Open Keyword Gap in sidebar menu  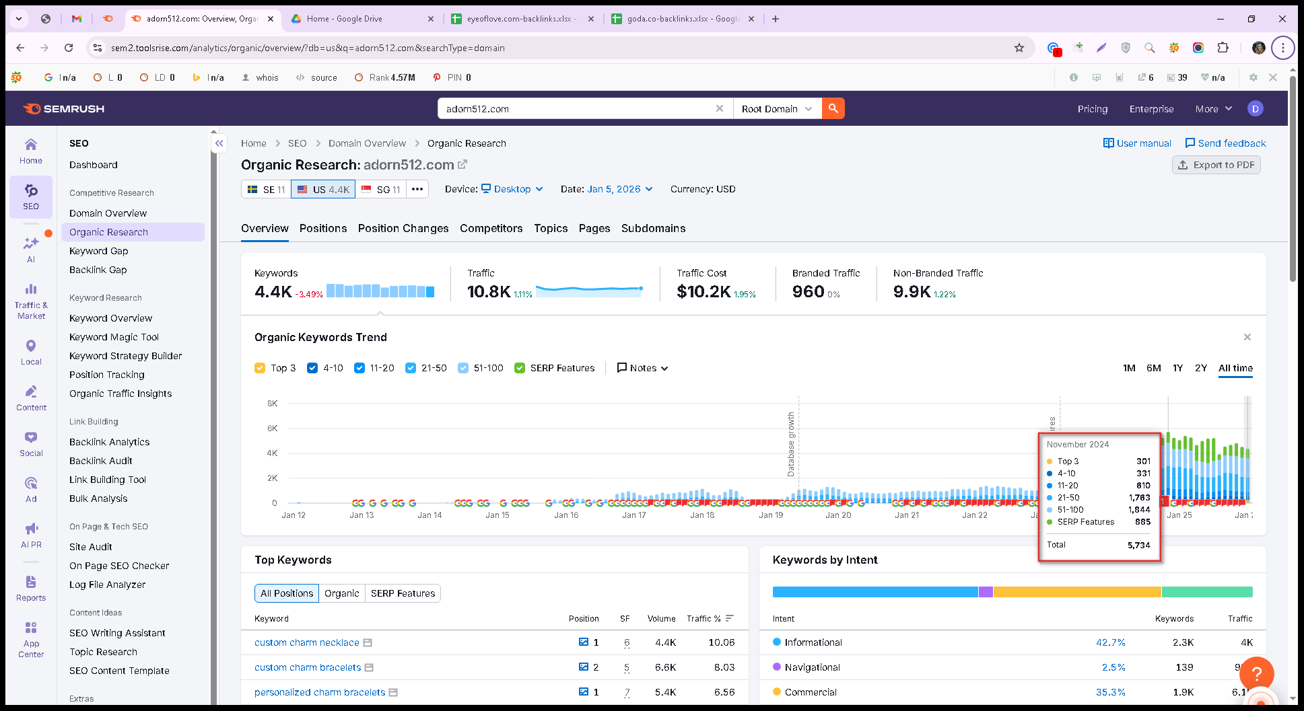[x=99, y=251]
